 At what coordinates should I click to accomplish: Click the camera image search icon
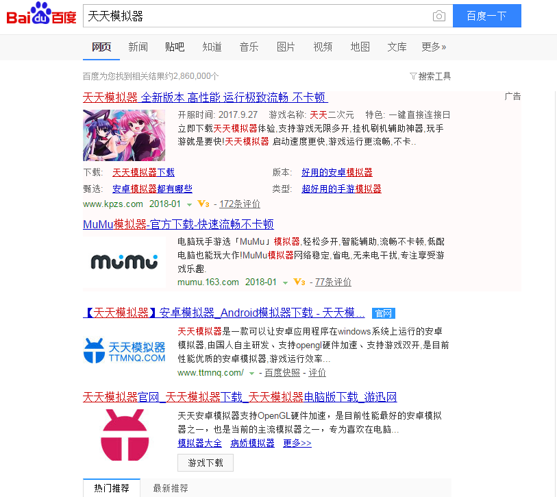439,16
